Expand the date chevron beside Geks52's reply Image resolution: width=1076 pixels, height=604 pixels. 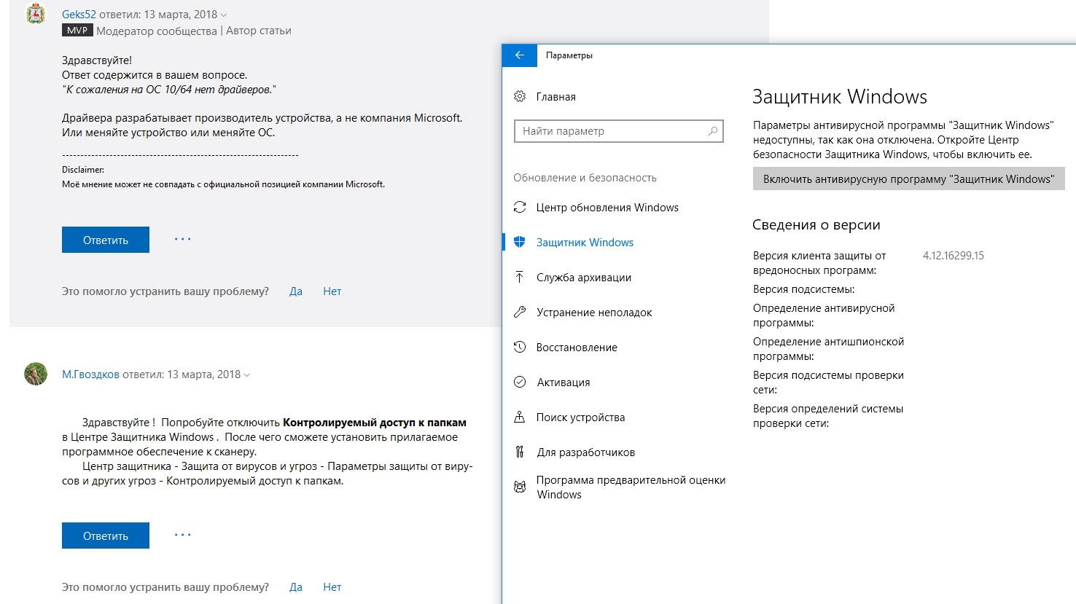[x=223, y=15]
